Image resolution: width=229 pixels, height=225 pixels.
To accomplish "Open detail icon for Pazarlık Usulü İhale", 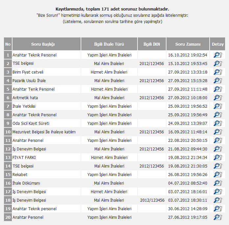I will [x=218, y=80].
